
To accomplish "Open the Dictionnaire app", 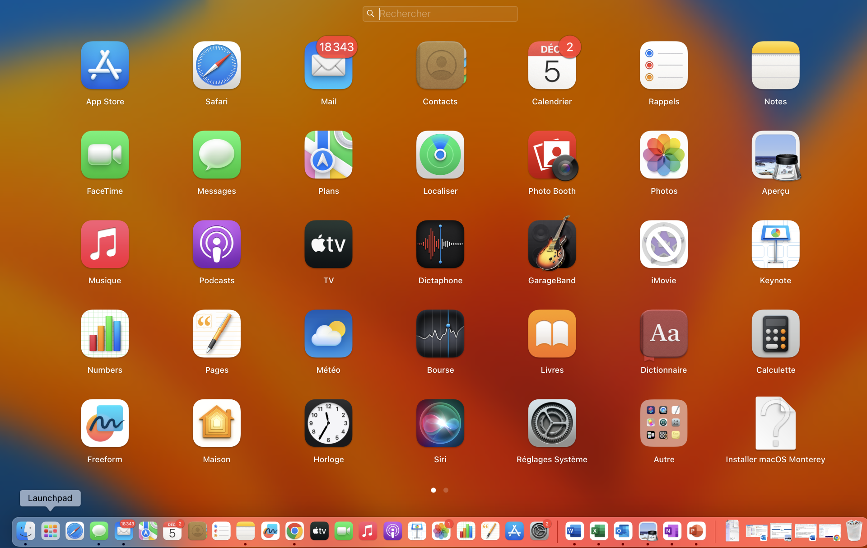I will click(663, 334).
